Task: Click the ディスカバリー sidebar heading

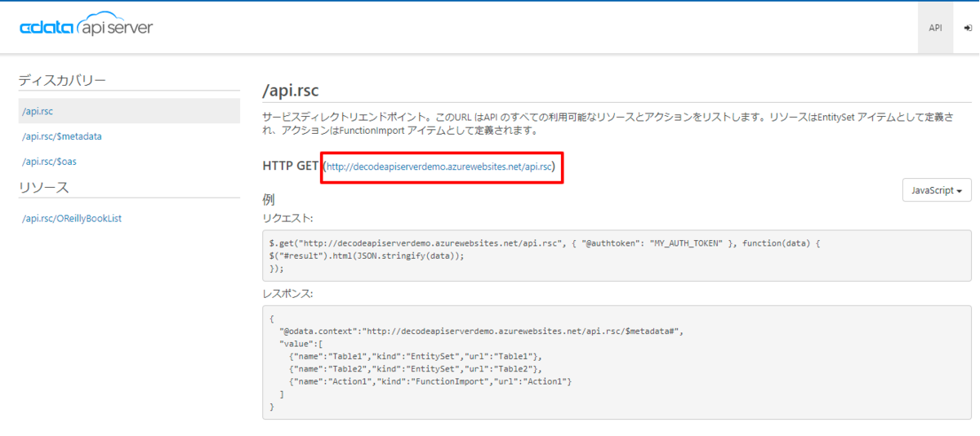Action: pos(62,80)
